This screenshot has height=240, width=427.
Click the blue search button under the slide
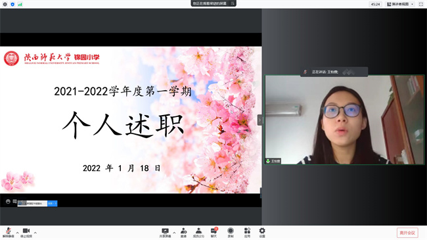53,203
